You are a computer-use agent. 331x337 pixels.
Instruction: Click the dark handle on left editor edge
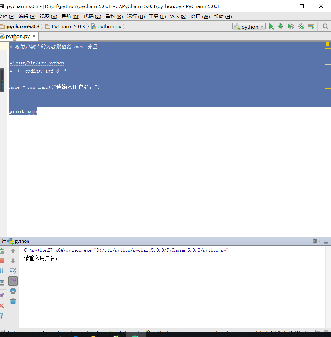(2, 80)
